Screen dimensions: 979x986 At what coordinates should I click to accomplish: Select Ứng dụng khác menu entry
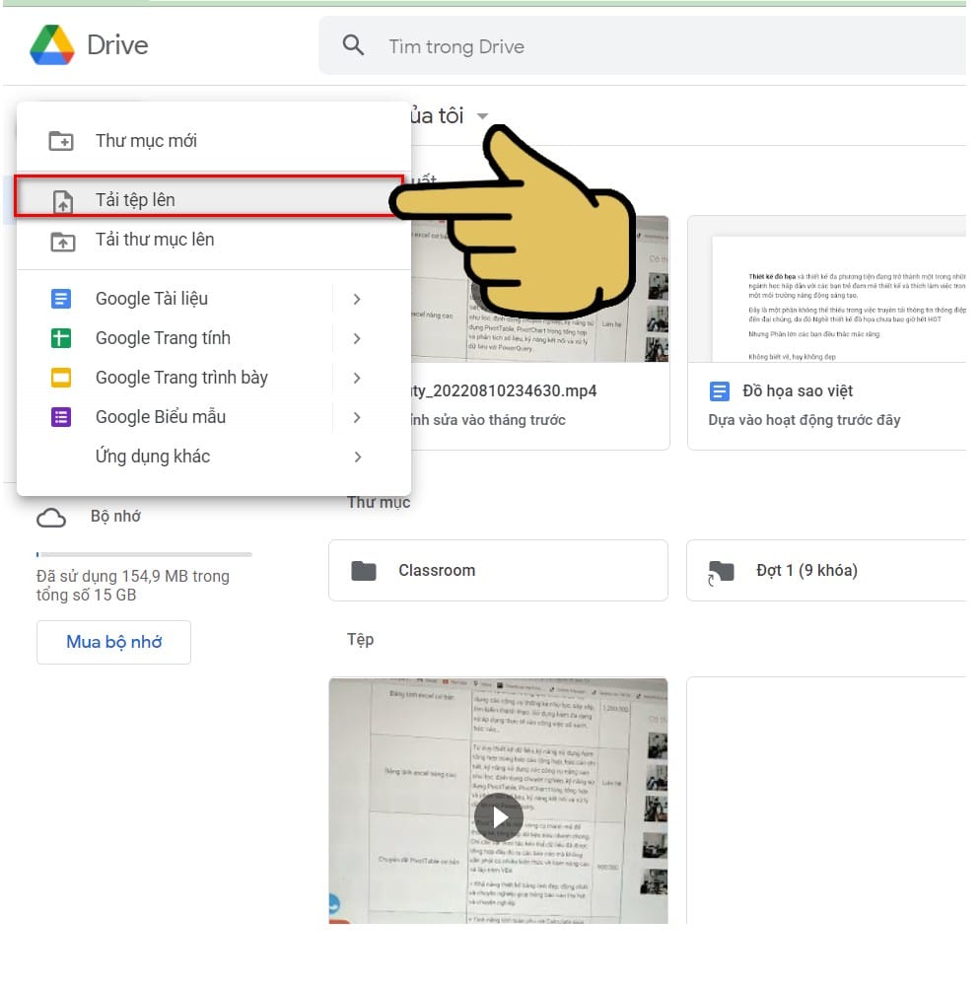click(x=214, y=457)
